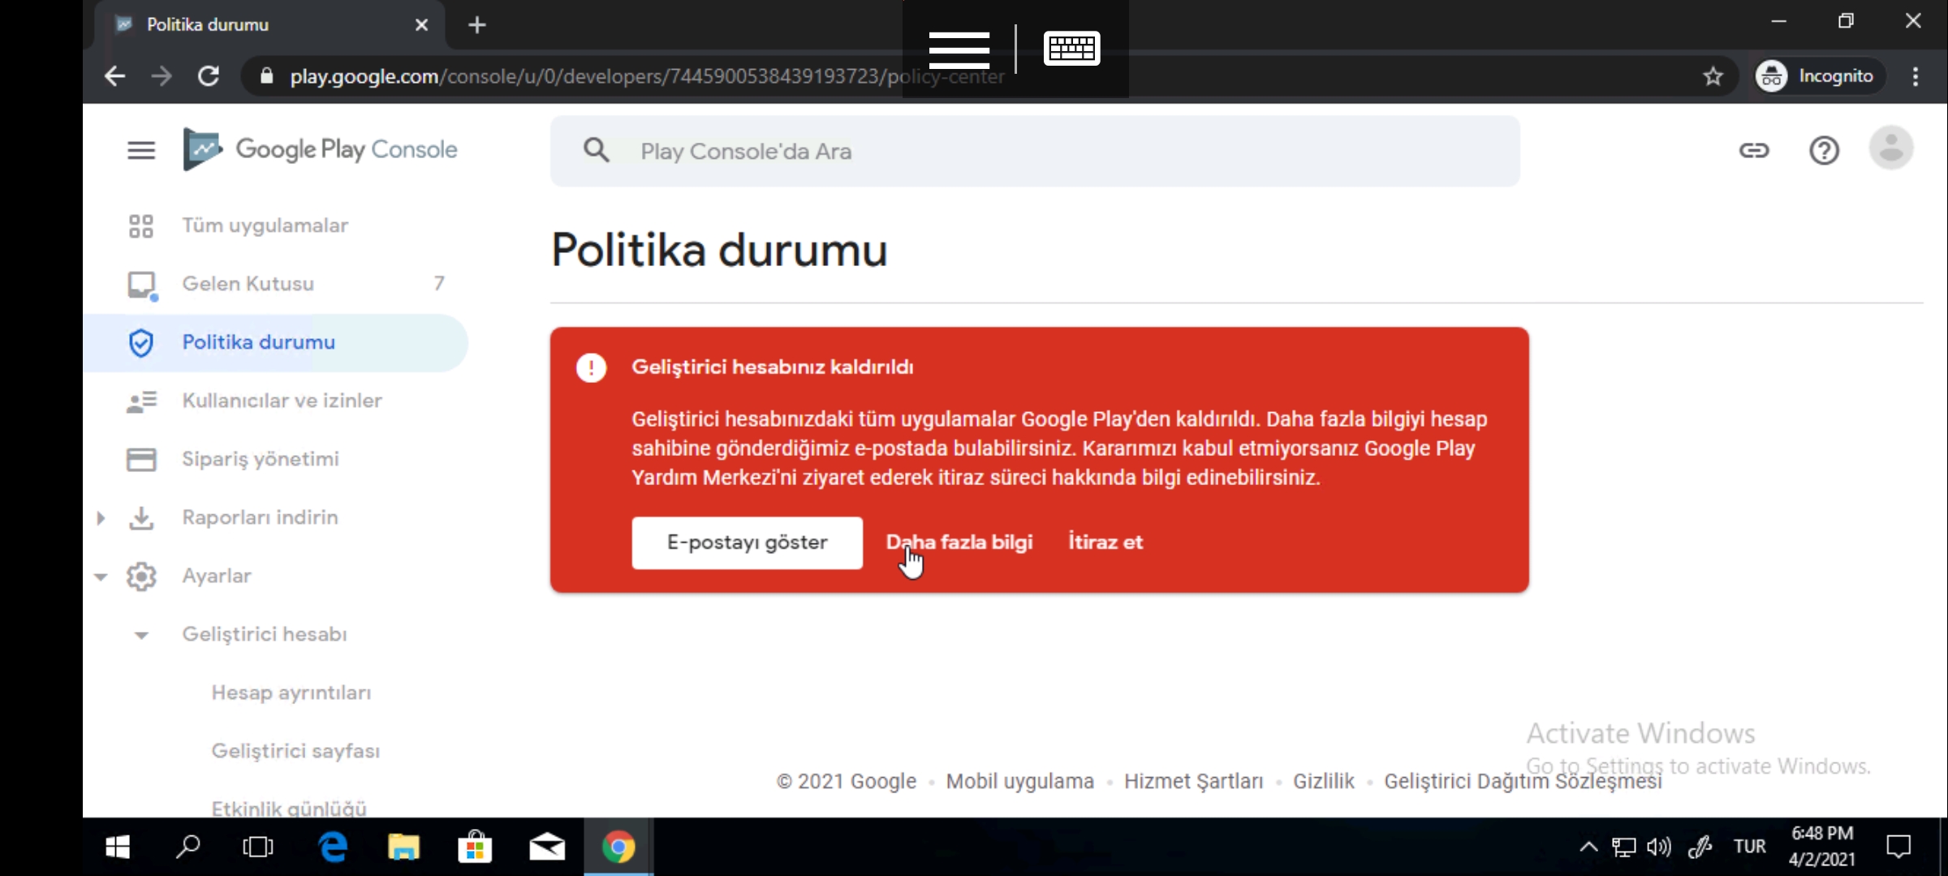Open Gizlilik footer link
This screenshot has height=876, width=1948.
(1323, 781)
